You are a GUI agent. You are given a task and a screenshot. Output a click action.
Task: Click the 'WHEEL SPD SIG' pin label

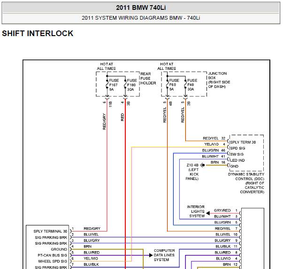(x=53, y=261)
